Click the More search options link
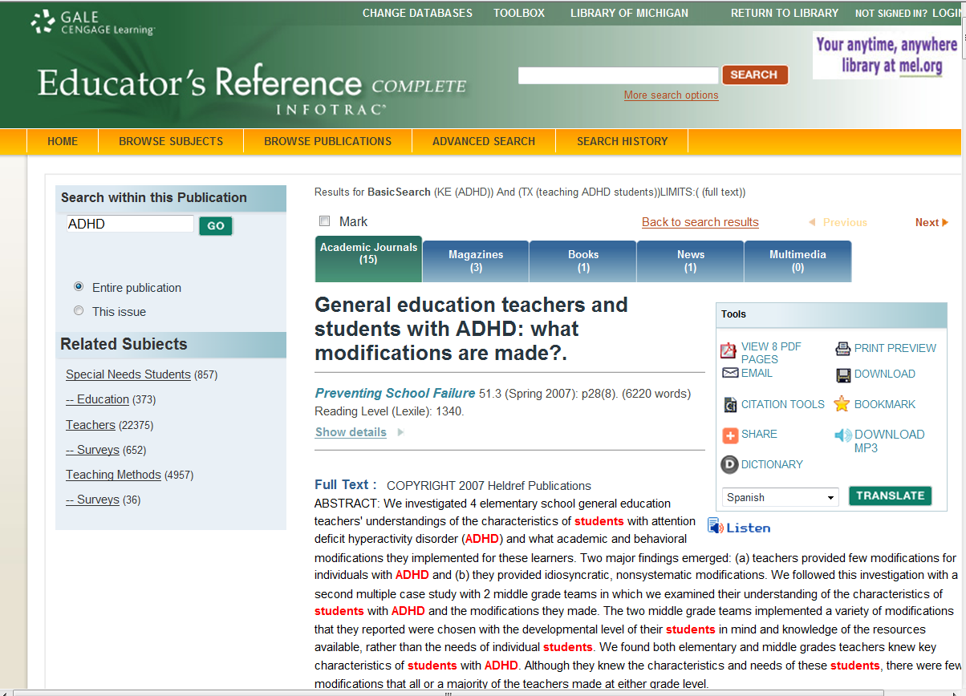 tap(672, 95)
